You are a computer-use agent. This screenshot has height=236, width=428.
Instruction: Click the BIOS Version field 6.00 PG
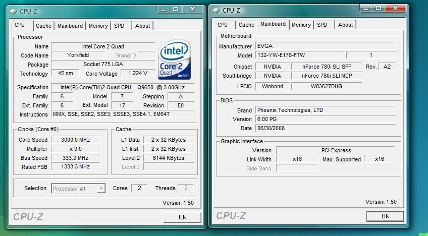click(326, 119)
